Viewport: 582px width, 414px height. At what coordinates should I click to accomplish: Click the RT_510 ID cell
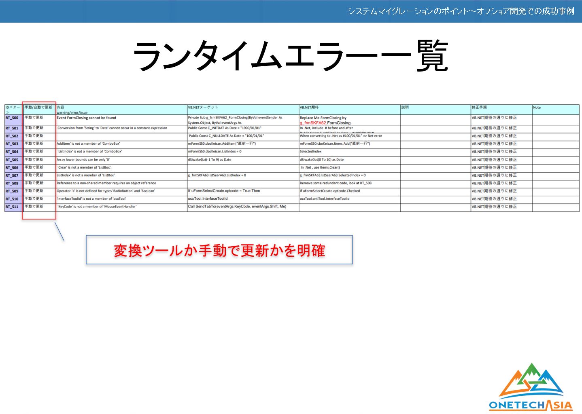(x=14, y=199)
